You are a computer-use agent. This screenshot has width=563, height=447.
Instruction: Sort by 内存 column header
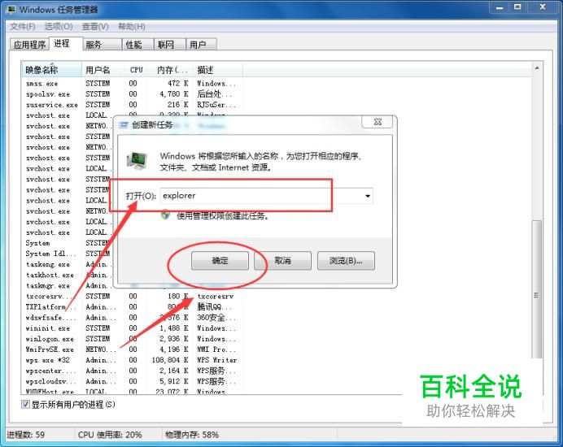point(171,70)
